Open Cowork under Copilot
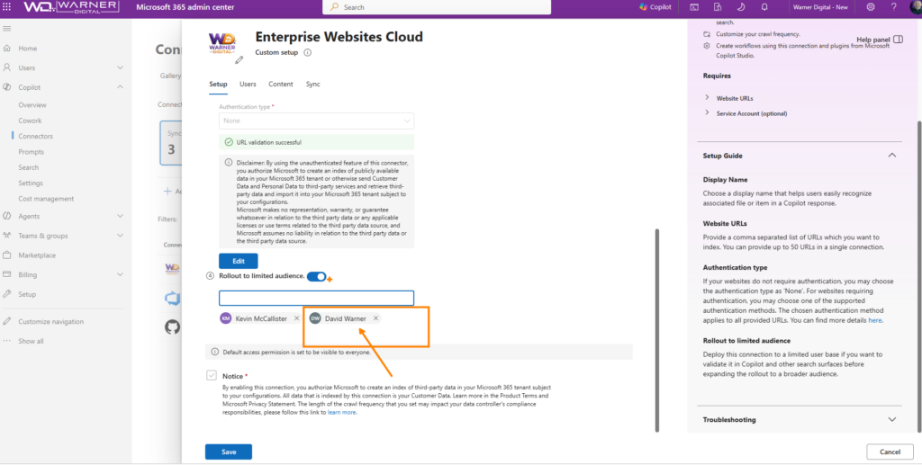The height and width of the screenshot is (465, 922). coord(30,121)
